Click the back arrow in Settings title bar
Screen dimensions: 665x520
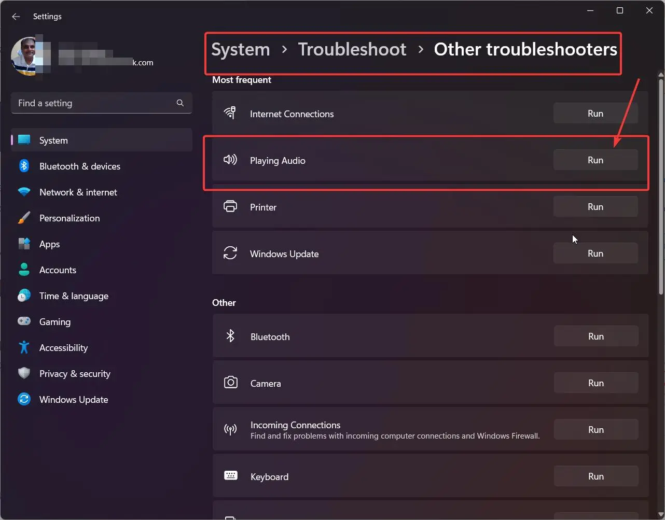tap(16, 17)
